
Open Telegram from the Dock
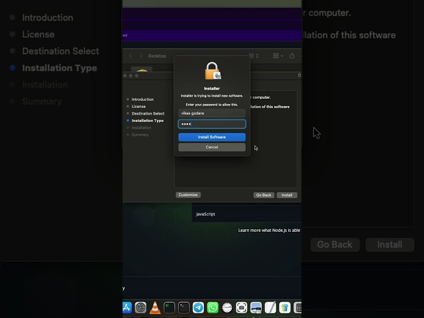click(x=198, y=307)
